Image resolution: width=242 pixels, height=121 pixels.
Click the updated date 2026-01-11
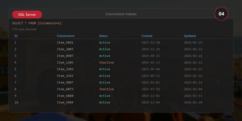193,96
